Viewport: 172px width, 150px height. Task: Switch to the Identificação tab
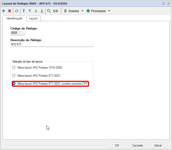[14, 18]
